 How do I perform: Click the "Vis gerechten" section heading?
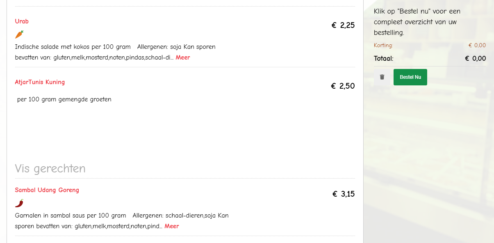[50, 168]
